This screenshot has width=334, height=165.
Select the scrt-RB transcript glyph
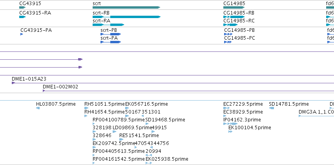tap(126, 17)
